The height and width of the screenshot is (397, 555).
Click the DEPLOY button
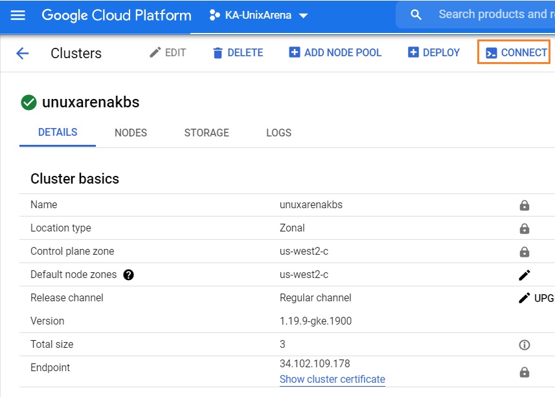coord(434,52)
